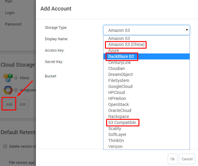198x166 pixels.
Task: Choose Amazon S3 (China) option
Action: coord(126,44)
